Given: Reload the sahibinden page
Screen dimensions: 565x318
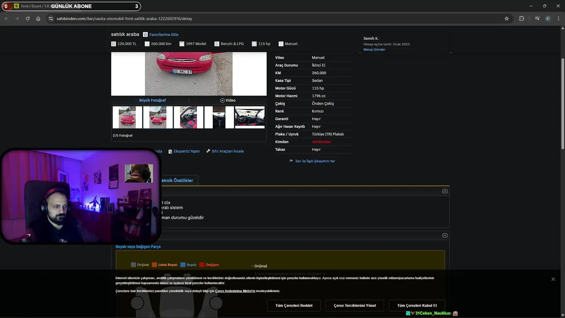Looking at the screenshot, I should [x=27, y=19].
